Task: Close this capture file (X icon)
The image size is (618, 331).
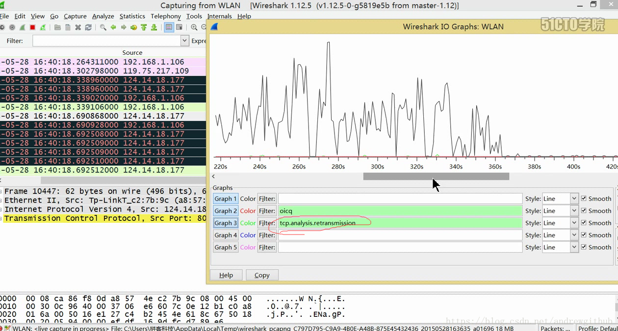Action: (x=78, y=27)
